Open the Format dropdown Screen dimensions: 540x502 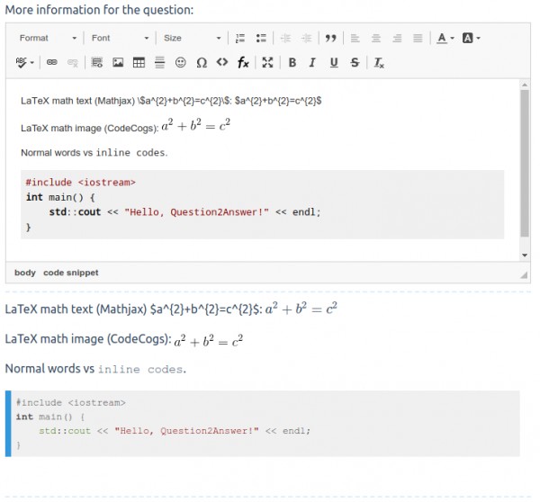click(x=48, y=38)
